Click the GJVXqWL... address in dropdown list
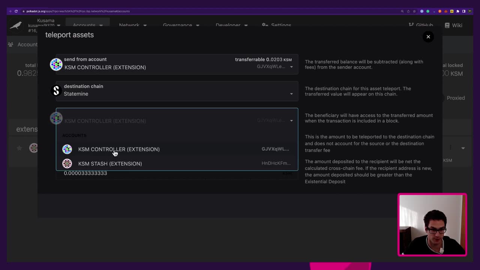480x270 pixels. [275, 149]
